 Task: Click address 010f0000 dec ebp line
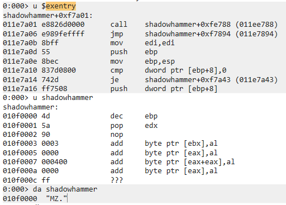pos(80,116)
